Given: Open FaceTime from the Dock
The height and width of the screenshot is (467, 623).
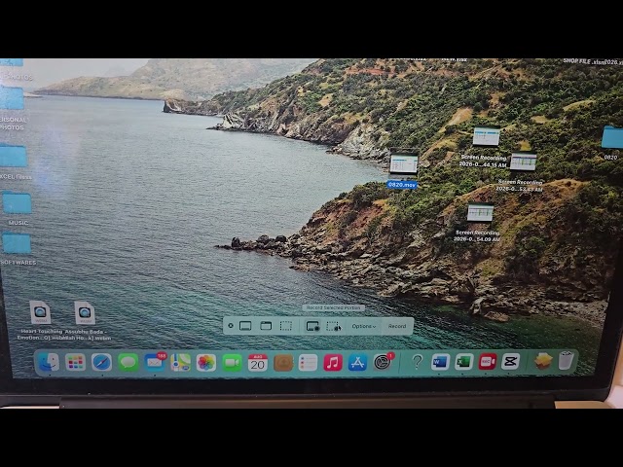Looking at the screenshot, I should pos(232,363).
